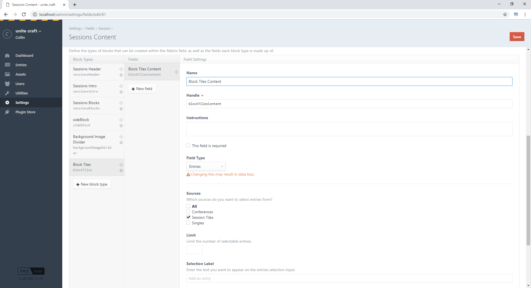Viewport: 531px width, 288px height.
Task: Click the browser back arrow
Action: tap(6, 14)
